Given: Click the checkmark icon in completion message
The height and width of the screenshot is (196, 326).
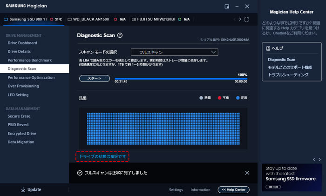Looking at the screenshot, I should coord(80,173).
